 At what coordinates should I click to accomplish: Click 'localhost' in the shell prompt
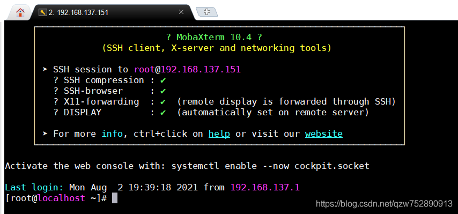click(61, 198)
